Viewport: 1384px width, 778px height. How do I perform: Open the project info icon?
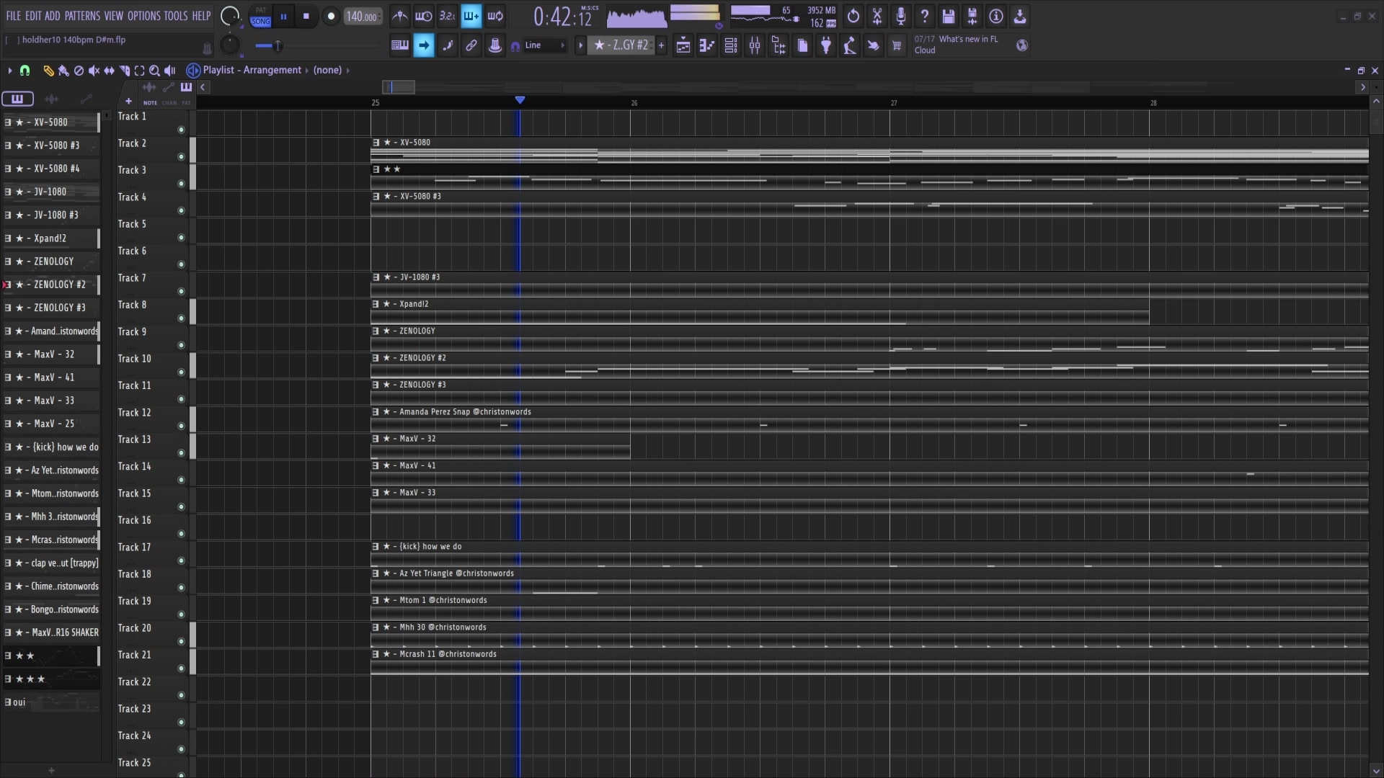tap(996, 16)
